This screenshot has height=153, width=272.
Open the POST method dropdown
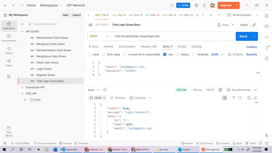click(x=99, y=36)
